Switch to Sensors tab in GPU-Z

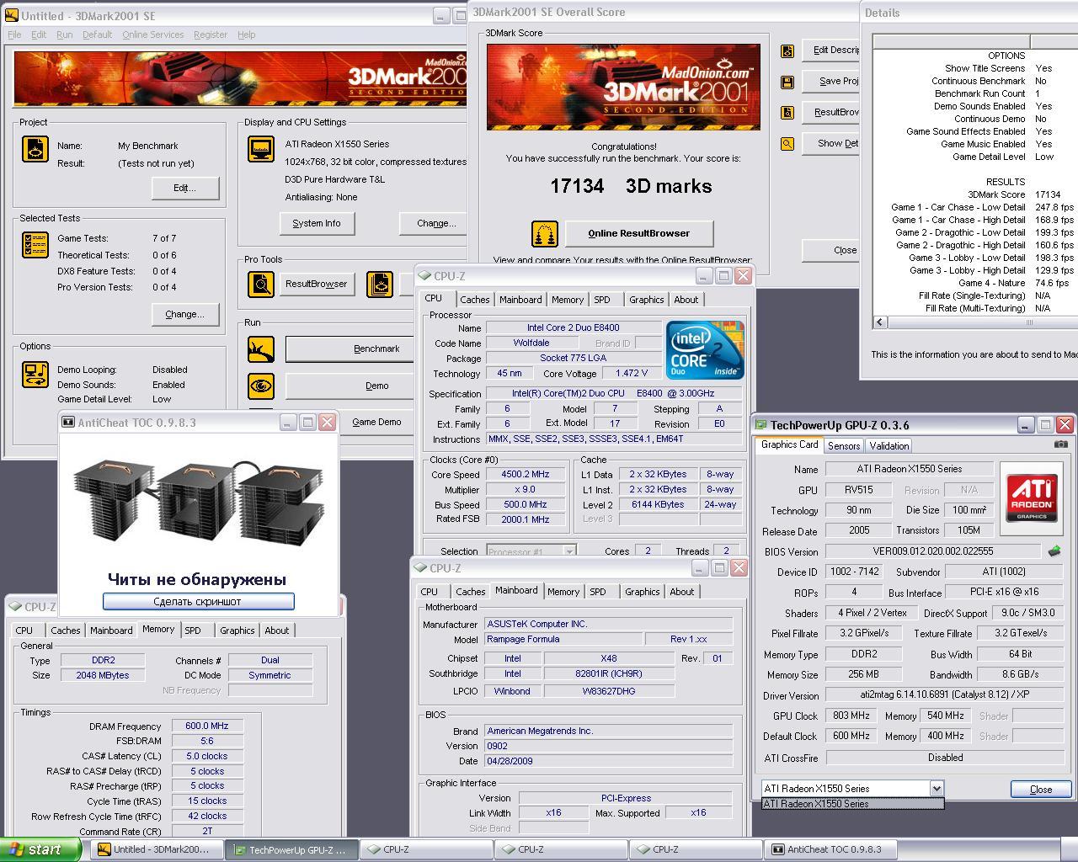click(844, 446)
